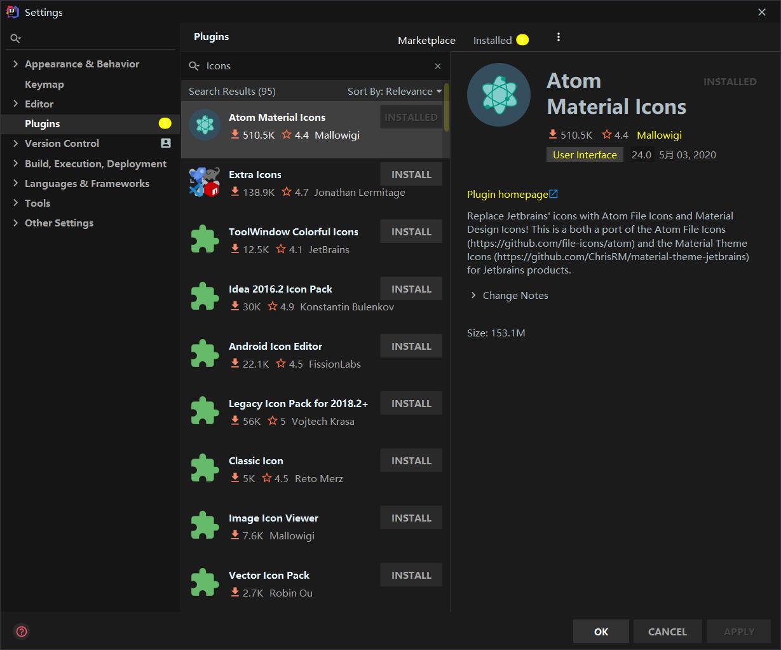Screen dimensions: 781x650
Task: Click the ToolWindow Colorful Icons puzzle icon
Action: click(204, 240)
